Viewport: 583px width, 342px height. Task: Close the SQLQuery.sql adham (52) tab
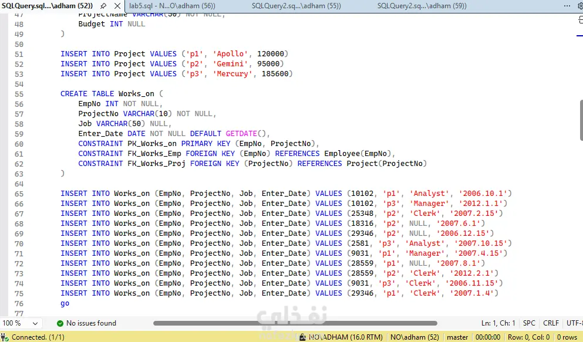click(x=117, y=6)
